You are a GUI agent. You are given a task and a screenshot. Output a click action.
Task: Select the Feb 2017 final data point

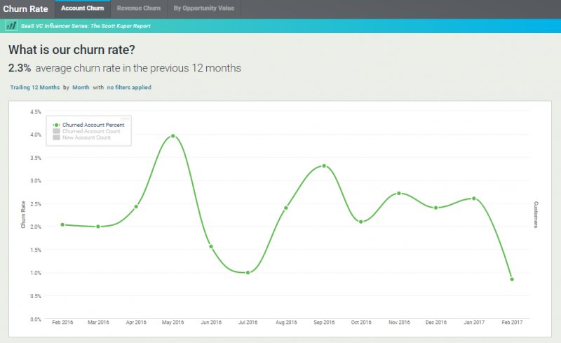point(512,279)
